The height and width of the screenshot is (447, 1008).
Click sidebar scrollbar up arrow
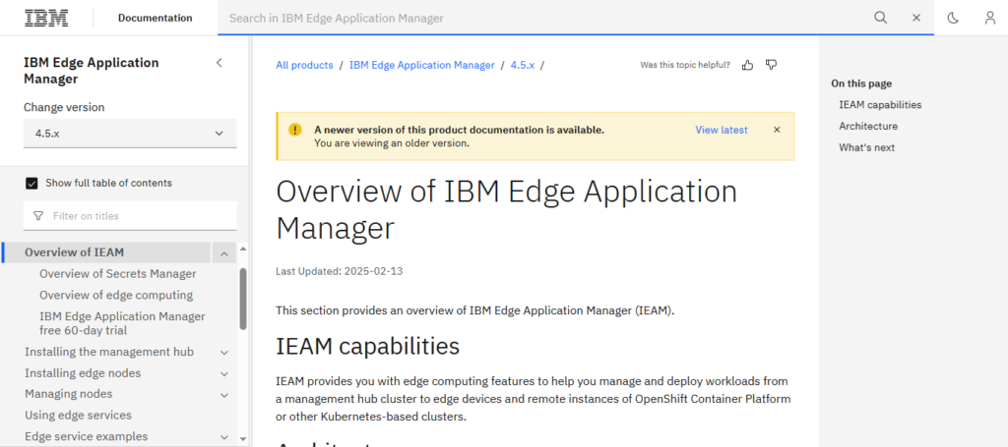242,249
